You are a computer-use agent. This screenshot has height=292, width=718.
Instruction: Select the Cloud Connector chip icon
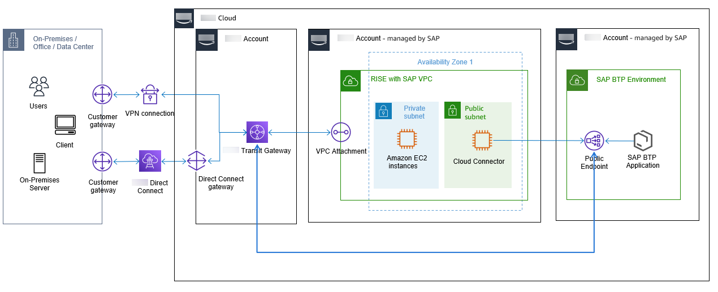481,140
